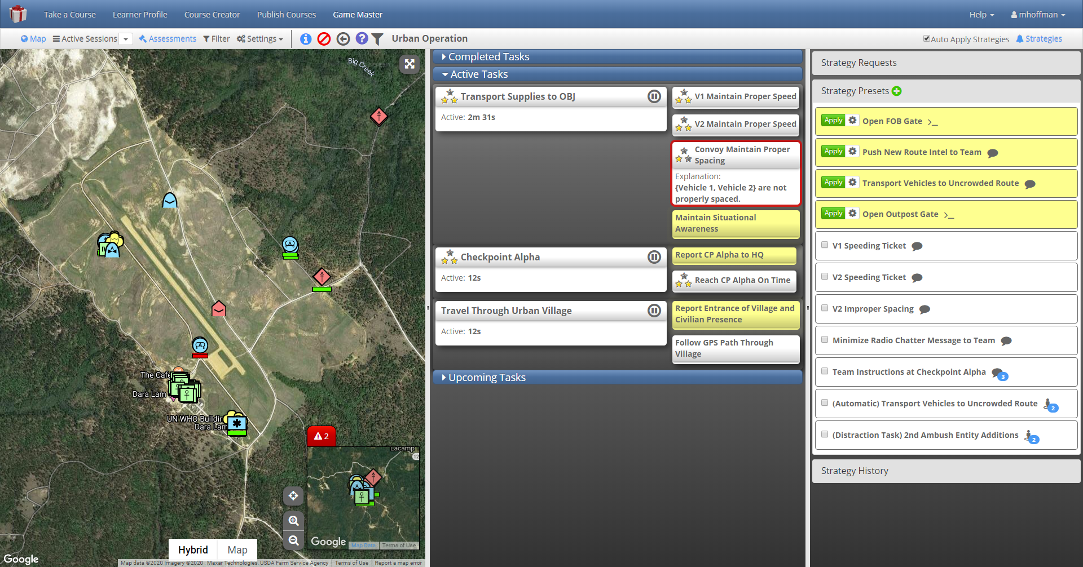Open gear settings for Open FOB Gate
Image resolution: width=1083 pixels, height=567 pixels.
coord(852,121)
